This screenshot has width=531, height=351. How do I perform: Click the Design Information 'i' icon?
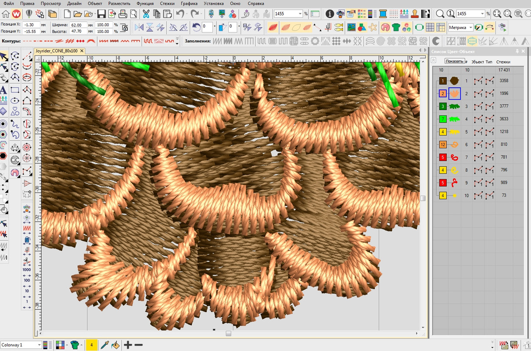[x=330, y=14]
